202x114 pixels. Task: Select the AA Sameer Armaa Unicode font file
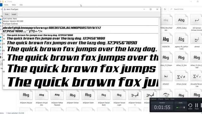pyautogui.click(x=197, y=22)
